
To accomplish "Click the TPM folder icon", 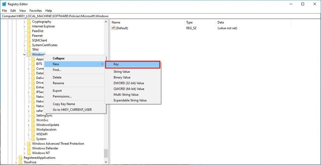I will tap(29, 50).
